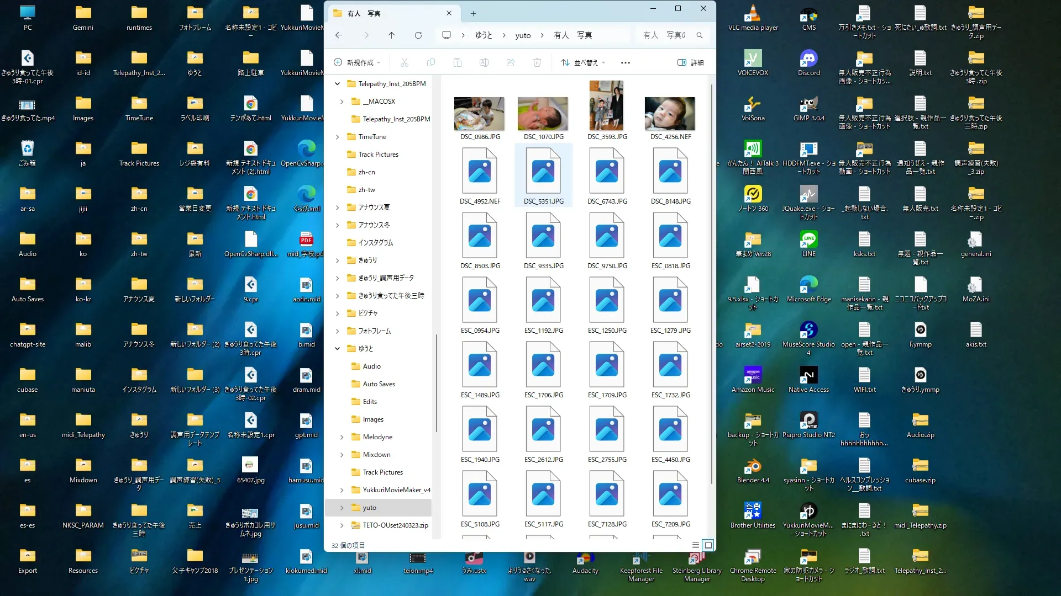Click the search magnifier icon in Explorer
The image size is (1061, 596).
pyautogui.click(x=700, y=35)
